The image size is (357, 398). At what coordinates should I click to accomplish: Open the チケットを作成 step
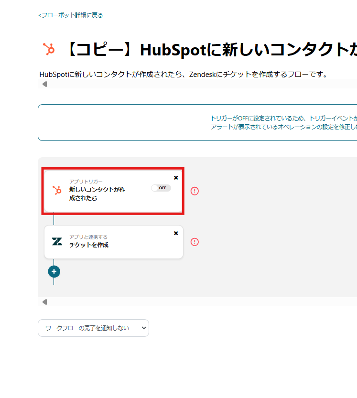(113, 242)
